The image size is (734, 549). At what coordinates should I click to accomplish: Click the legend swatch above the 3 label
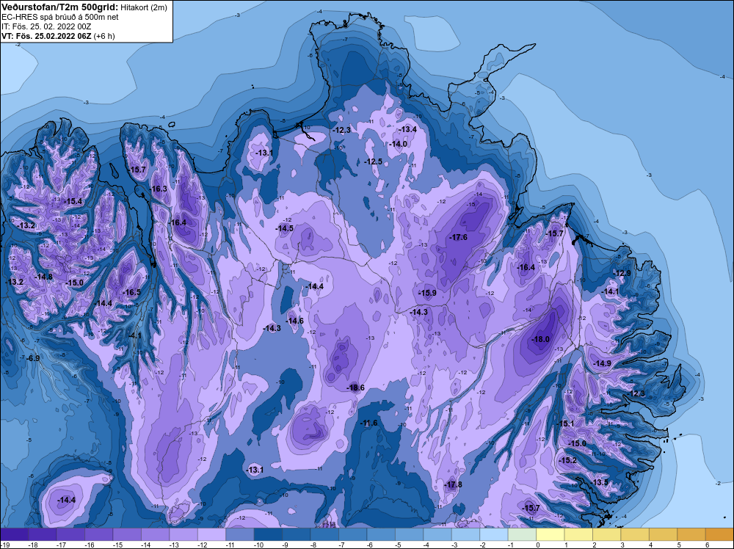[635, 534]
